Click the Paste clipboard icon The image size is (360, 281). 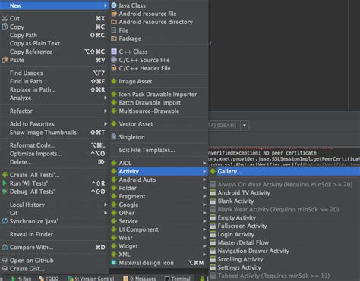(5, 60)
